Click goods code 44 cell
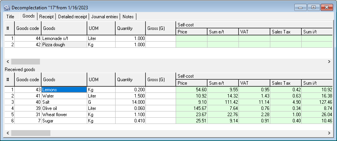The image size is (337, 141). click(28, 38)
